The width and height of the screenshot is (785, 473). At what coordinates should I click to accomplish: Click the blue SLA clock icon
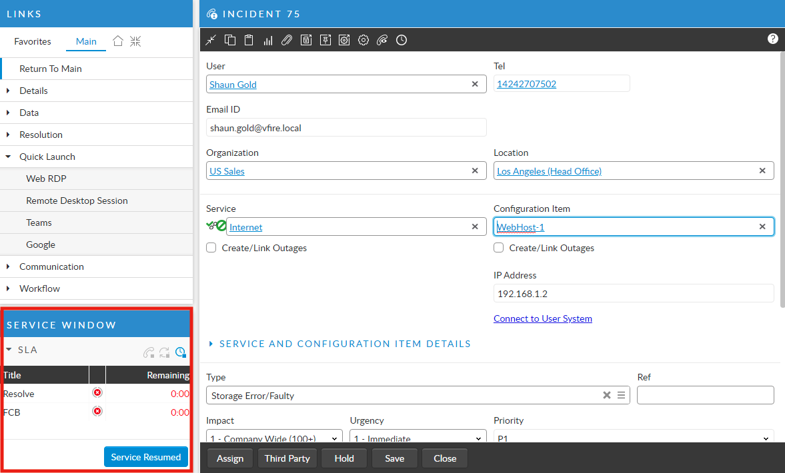(181, 352)
